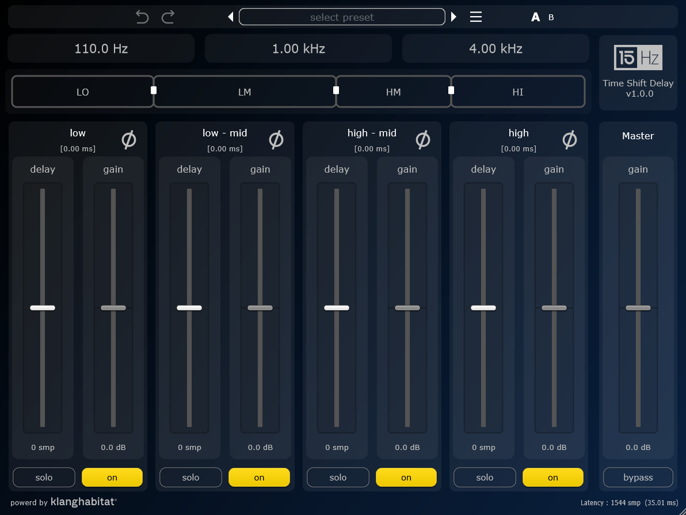Toggle the low band on button
Screen dimensions: 686x515
pyautogui.click(x=112, y=478)
